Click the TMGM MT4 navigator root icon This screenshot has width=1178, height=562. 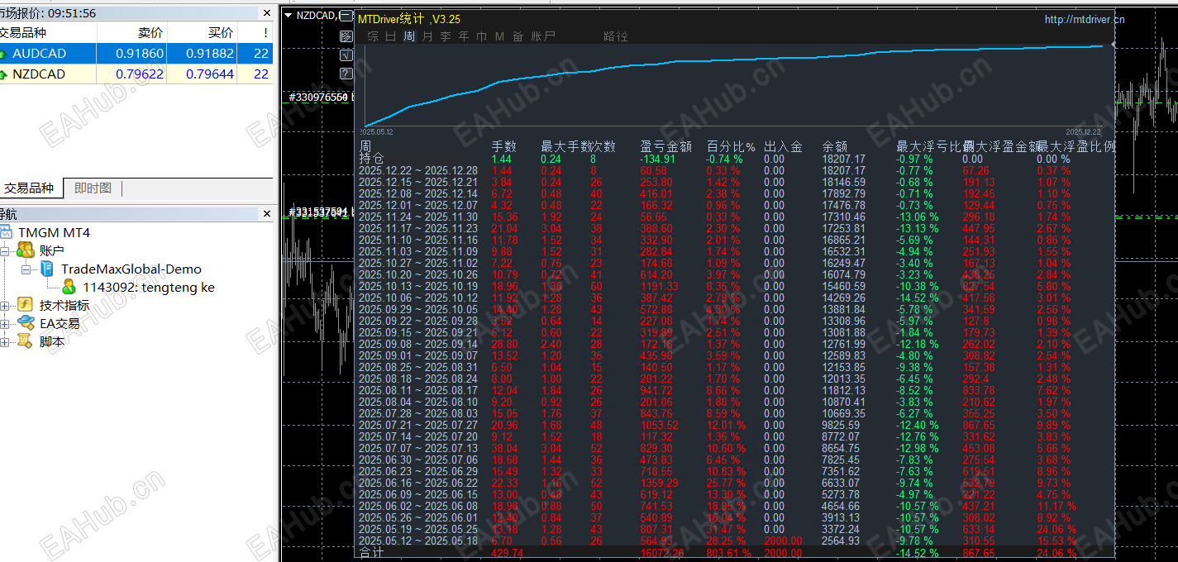7,232
